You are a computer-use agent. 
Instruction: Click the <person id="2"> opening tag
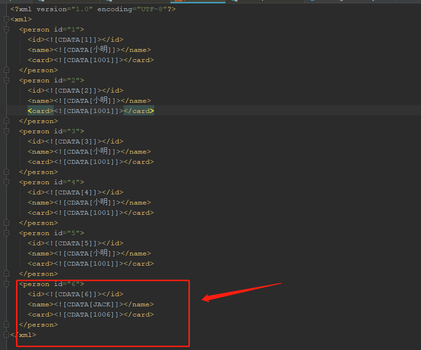pos(51,80)
